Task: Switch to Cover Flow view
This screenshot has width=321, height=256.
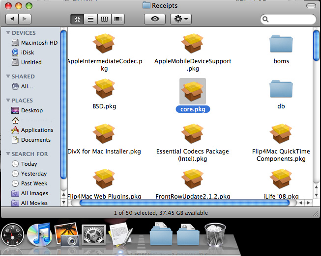Action: click(x=118, y=19)
